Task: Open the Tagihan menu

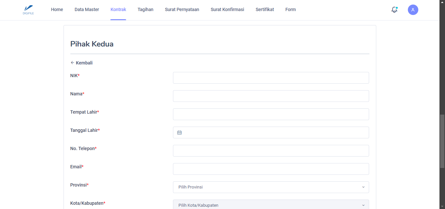Action: pyautogui.click(x=145, y=9)
